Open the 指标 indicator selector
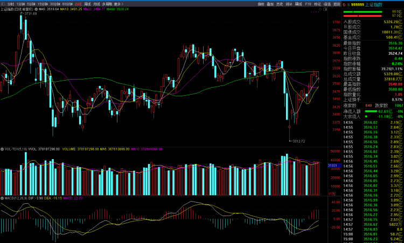404x243 pixels. (x=261, y=4)
